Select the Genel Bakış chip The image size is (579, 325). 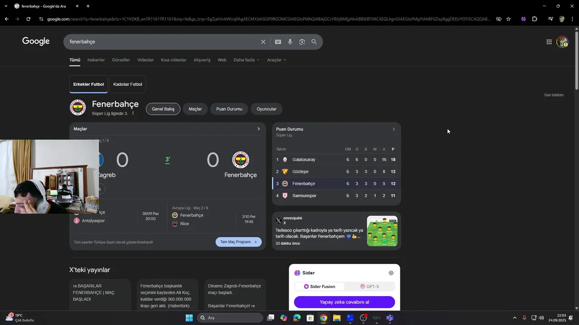163,109
